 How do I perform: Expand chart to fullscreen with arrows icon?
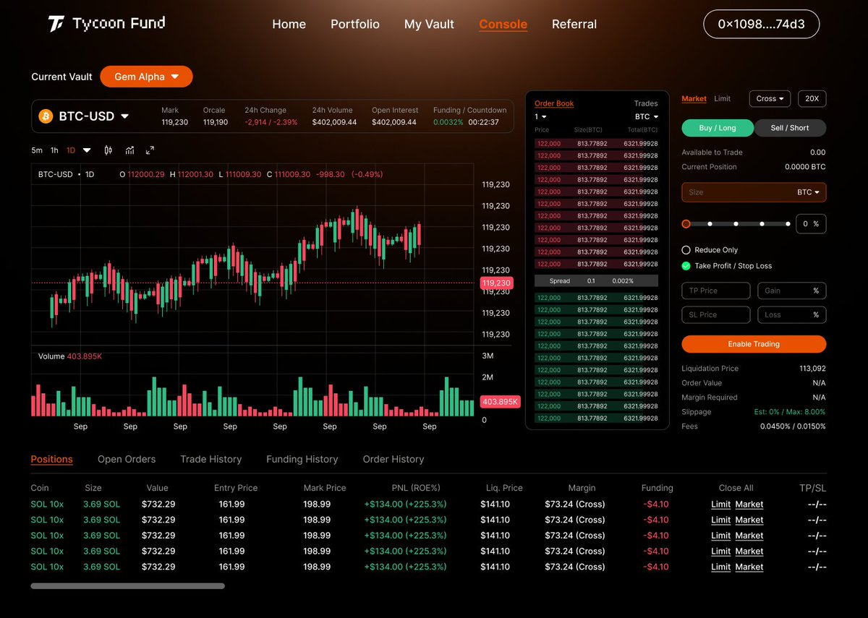[x=150, y=150]
